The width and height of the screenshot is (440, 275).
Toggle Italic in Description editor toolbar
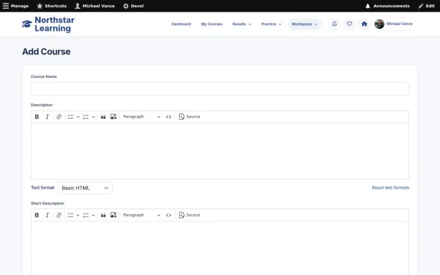point(47,117)
